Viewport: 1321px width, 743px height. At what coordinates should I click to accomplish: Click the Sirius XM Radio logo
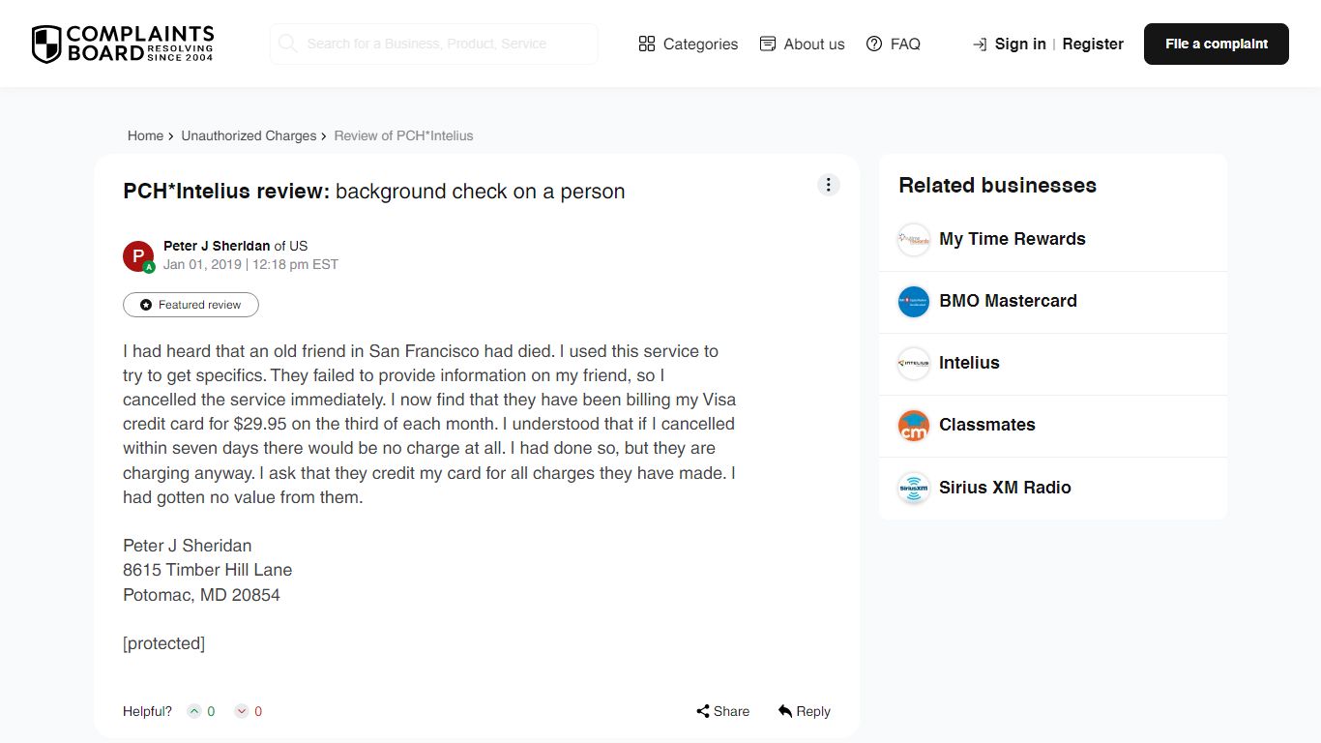pyautogui.click(x=914, y=488)
